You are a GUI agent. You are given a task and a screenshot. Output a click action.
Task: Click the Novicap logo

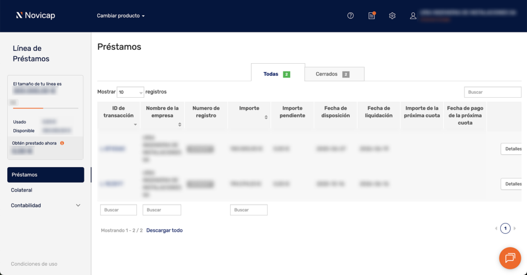click(x=35, y=15)
